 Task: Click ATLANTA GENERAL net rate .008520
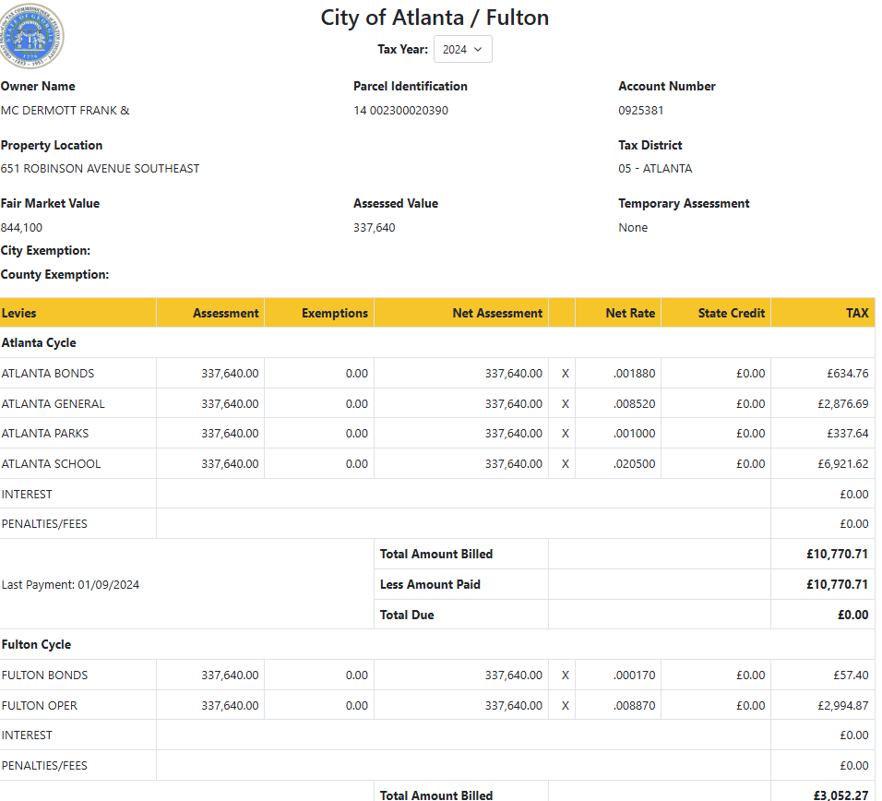(634, 404)
